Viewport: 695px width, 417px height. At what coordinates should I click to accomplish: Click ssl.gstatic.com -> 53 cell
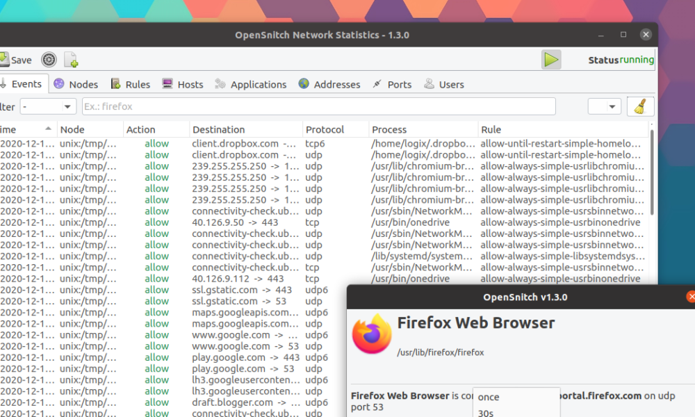coord(239,302)
